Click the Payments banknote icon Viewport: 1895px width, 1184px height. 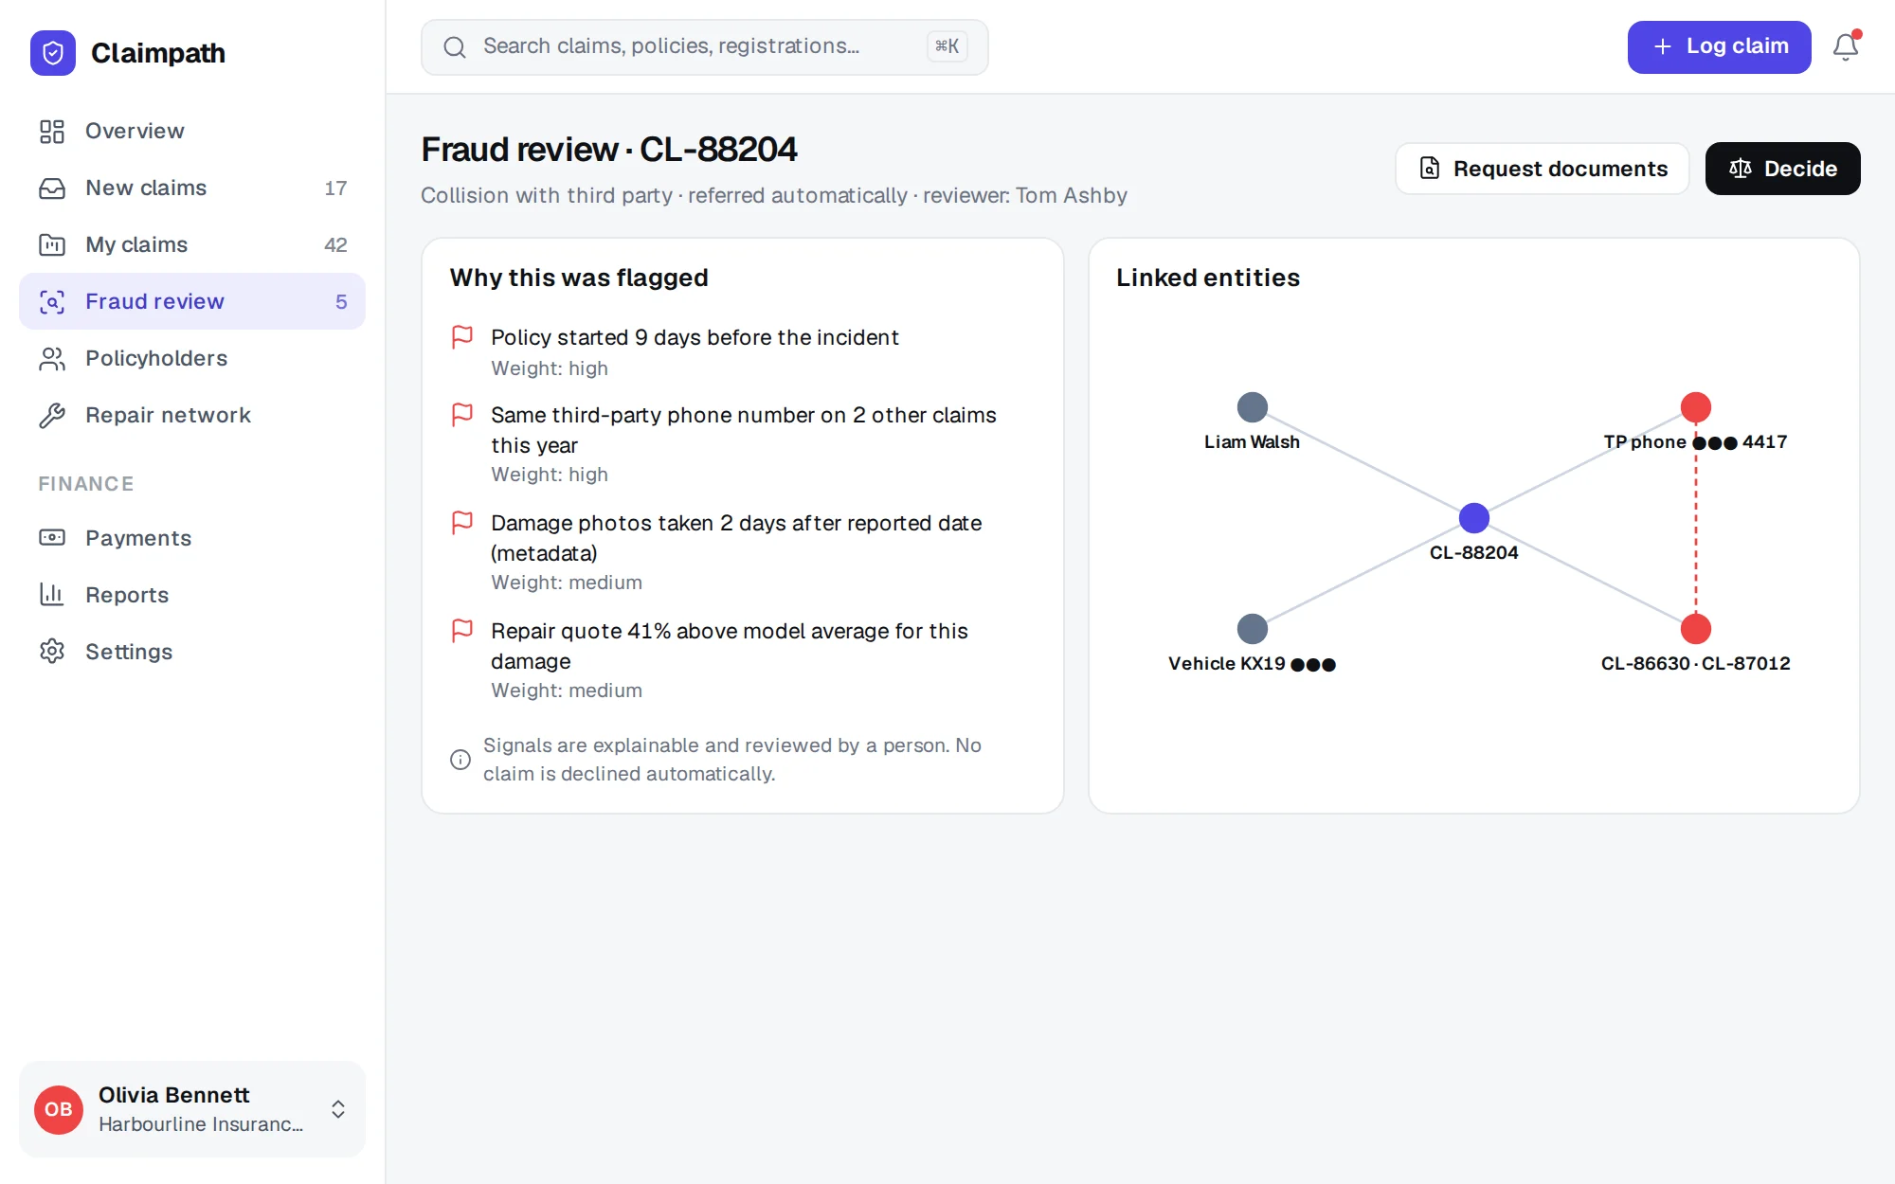pyautogui.click(x=52, y=538)
